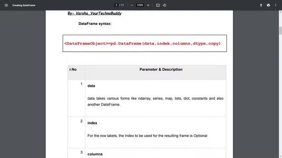Click the scrollbar up arrow

point(280,12)
